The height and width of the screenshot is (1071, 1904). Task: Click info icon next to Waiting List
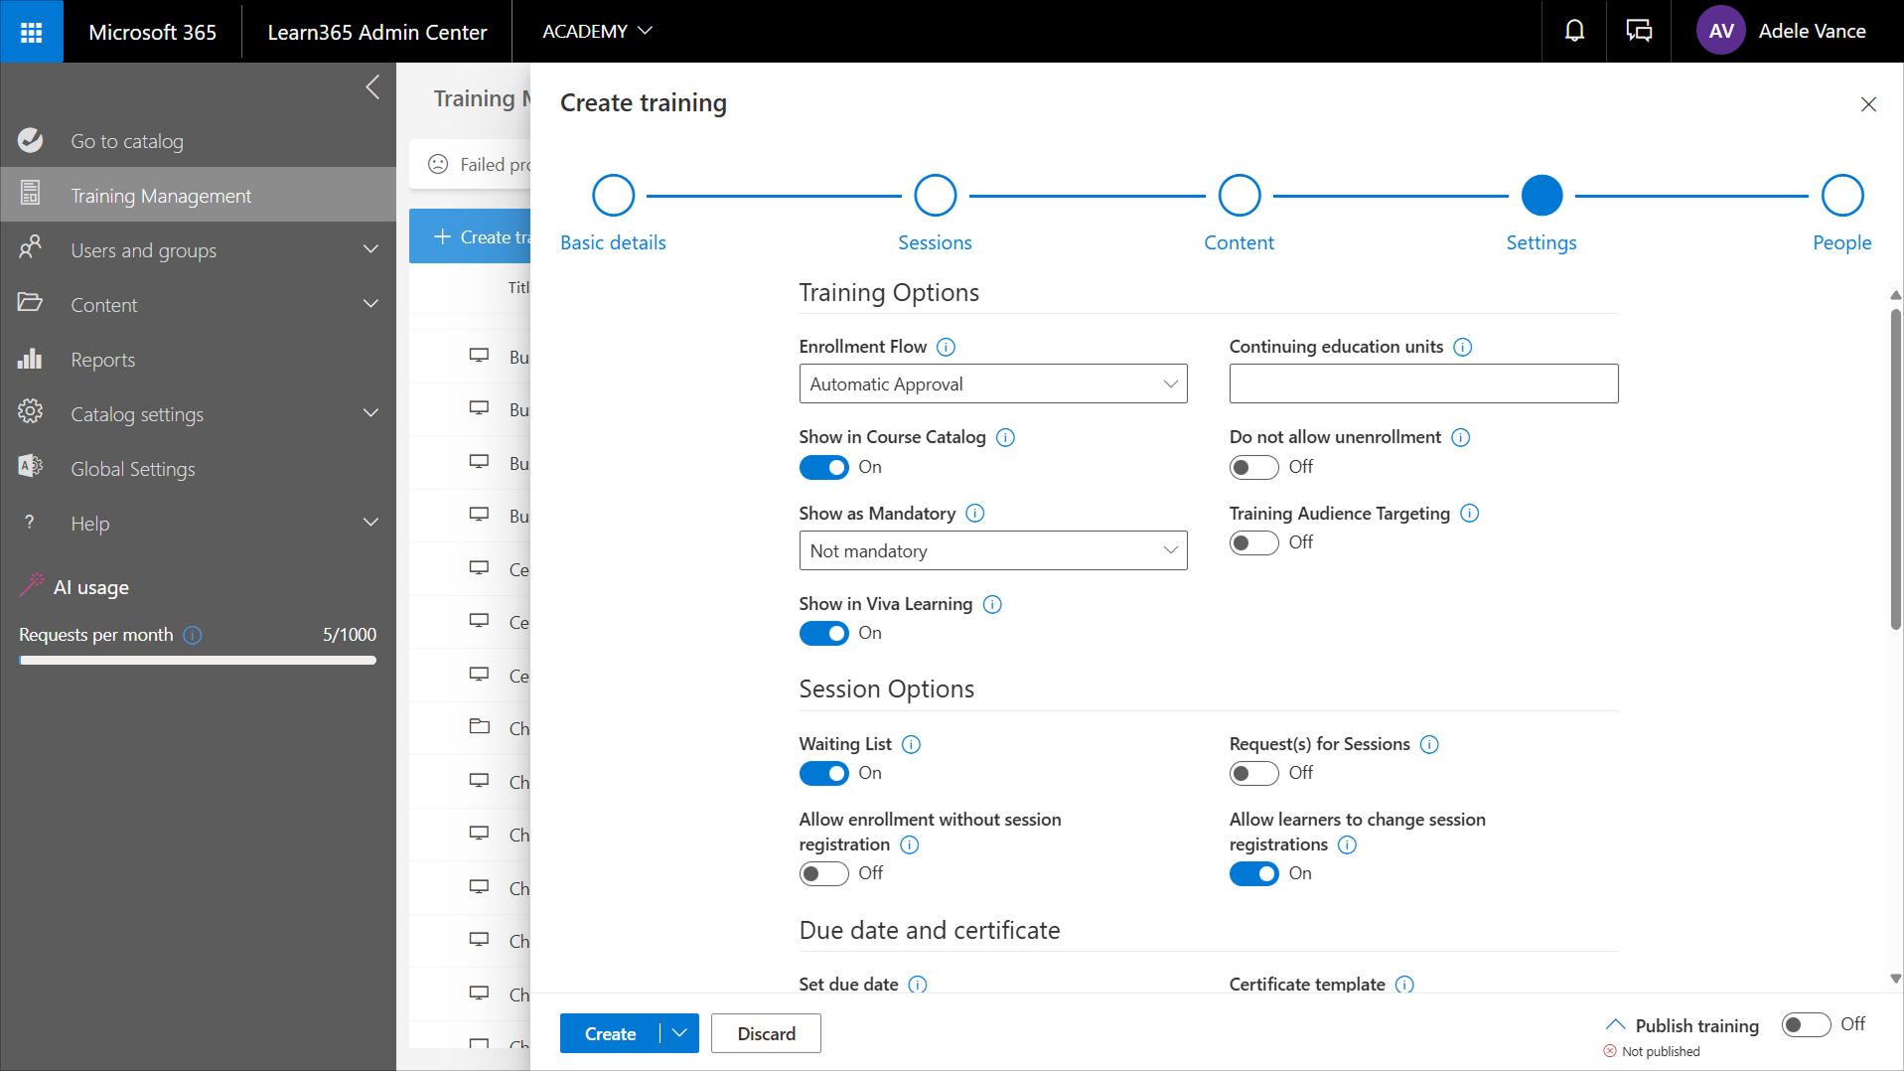(x=911, y=744)
